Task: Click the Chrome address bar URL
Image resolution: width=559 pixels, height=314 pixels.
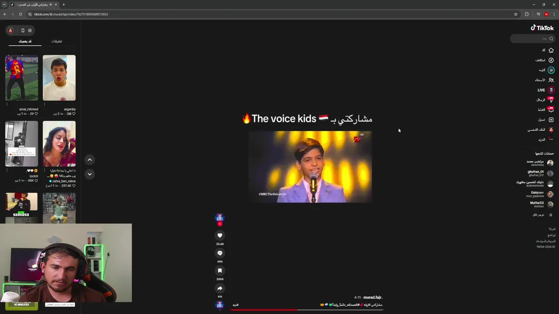Action: click(71, 14)
